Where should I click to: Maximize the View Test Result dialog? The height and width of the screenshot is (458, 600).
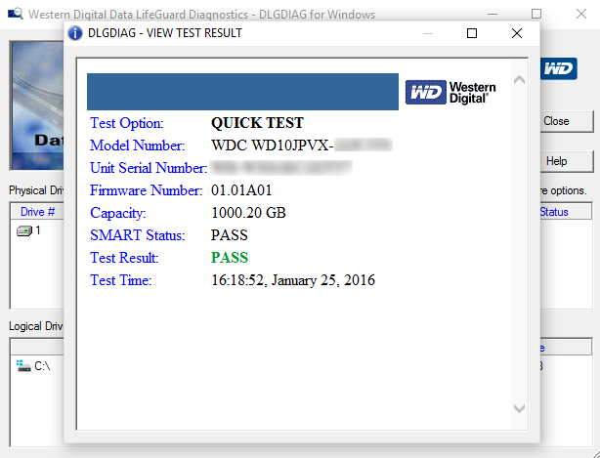pyautogui.click(x=472, y=33)
